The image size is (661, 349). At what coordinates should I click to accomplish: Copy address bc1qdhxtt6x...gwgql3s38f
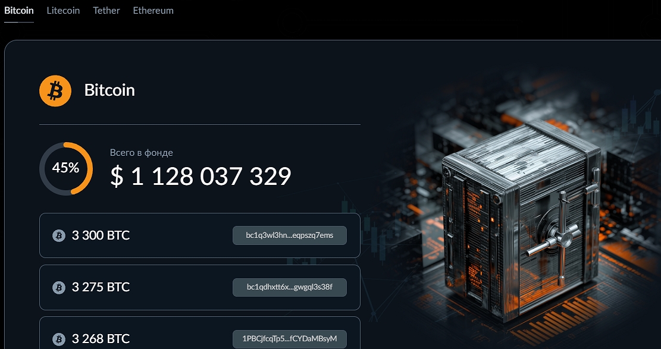[290, 287]
